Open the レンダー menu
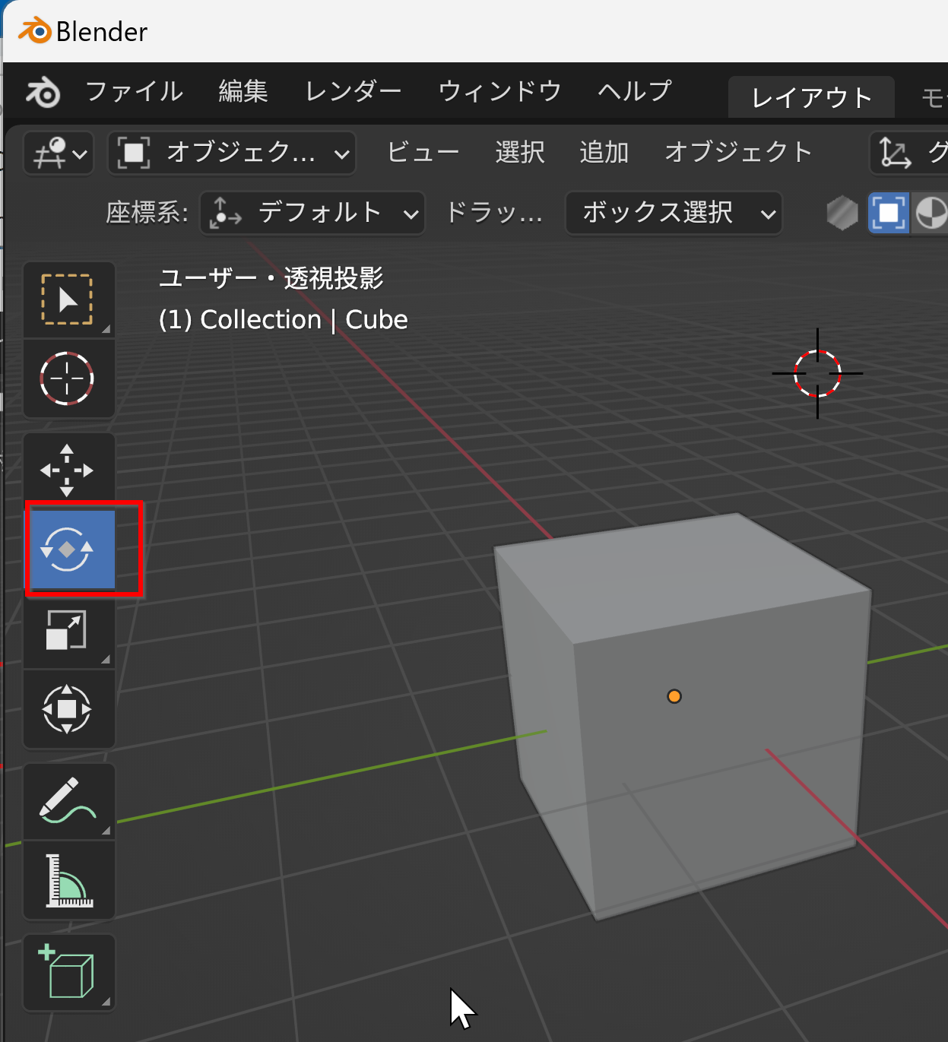The height and width of the screenshot is (1042, 948). pyautogui.click(x=354, y=92)
